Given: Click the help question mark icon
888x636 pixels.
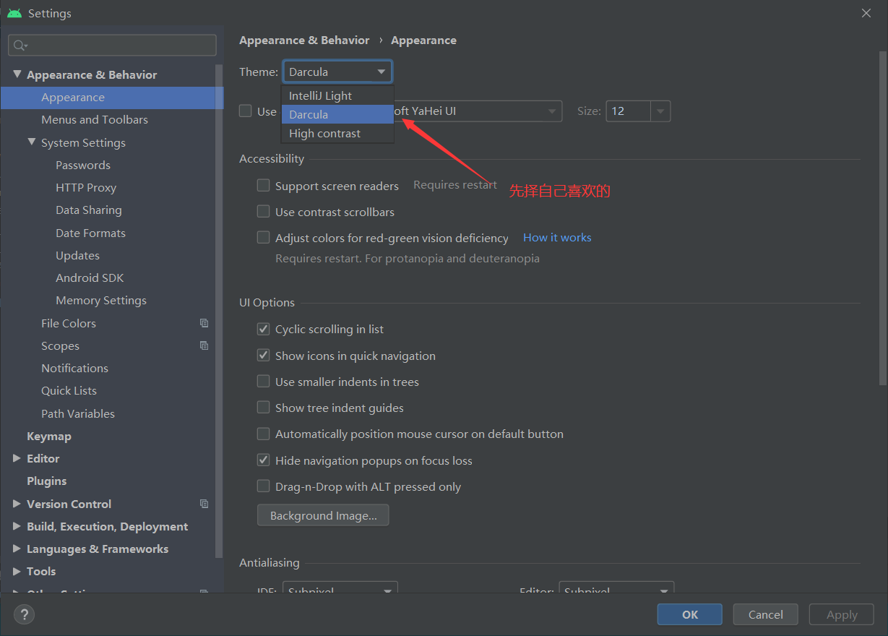Looking at the screenshot, I should (24, 614).
